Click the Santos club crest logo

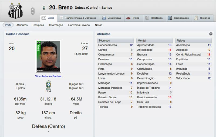click(x=16, y=11)
